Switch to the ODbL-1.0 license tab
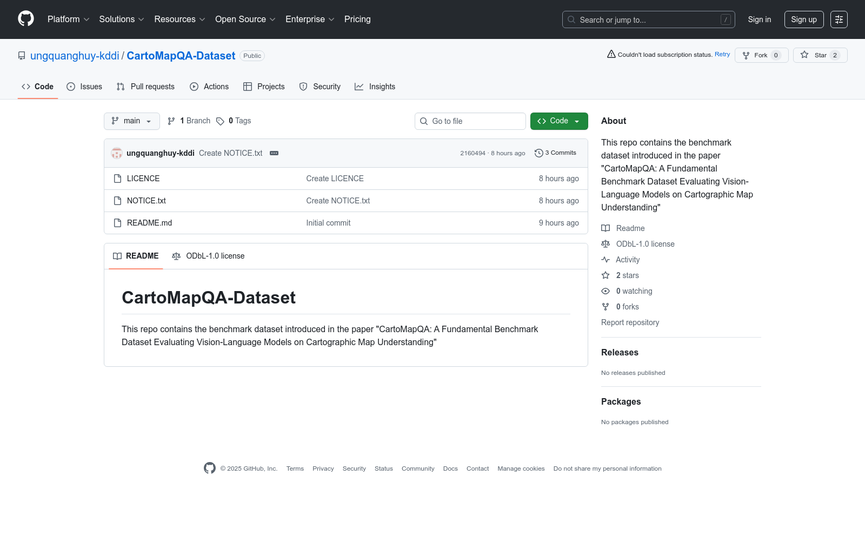 click(208, 256)
